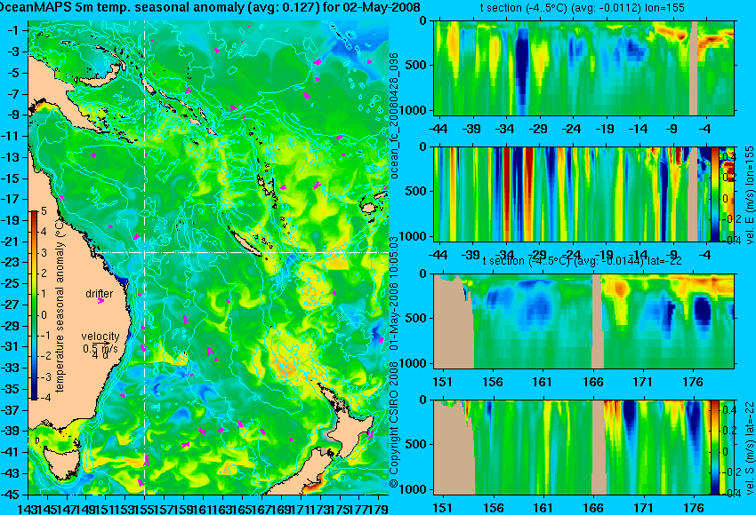
Task: Select the vel. E (m/s) color bar
Action: 715,194
